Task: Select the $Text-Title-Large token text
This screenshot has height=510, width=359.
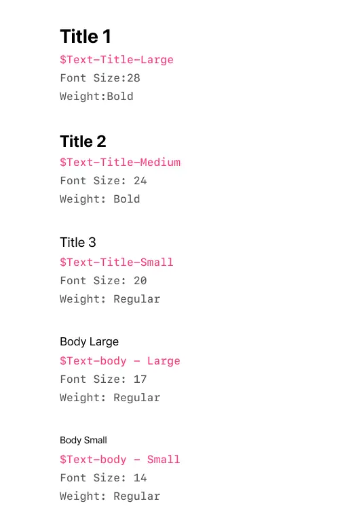Action: point(117,60)
